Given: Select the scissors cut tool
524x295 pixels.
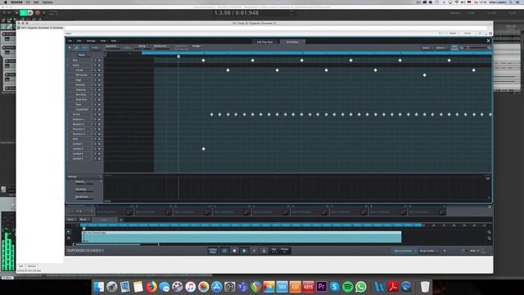Looking at the screenshot, I should pos(76,48).
